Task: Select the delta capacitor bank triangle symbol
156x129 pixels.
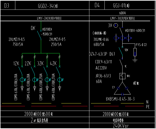Action: (122, 88)
